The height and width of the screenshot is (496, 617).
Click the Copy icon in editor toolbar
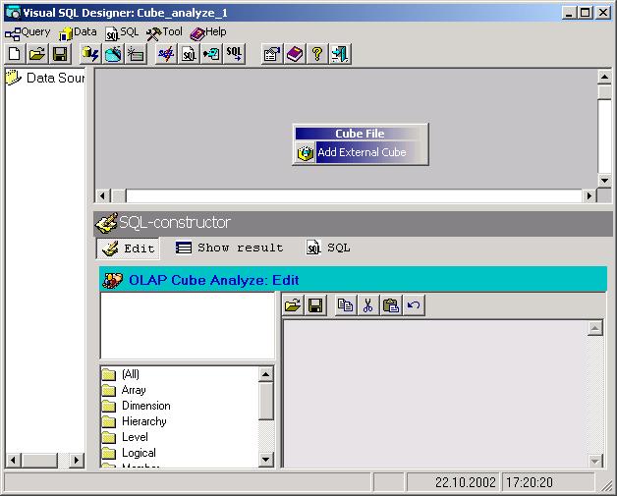pyautogui.click(x=345, y=305)
